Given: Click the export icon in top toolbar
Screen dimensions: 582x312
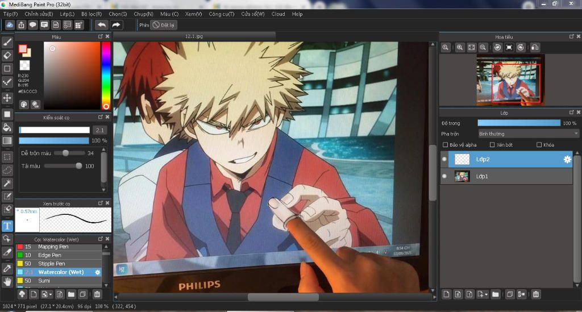Looking at the screenshot, I should tap(21, 25).
